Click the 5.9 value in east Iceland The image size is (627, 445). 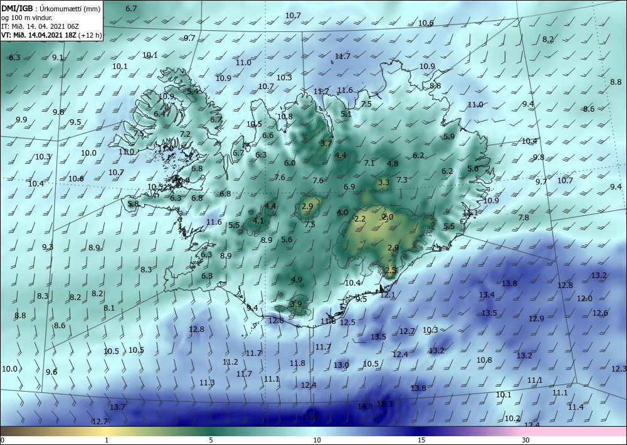pos(449,136)
